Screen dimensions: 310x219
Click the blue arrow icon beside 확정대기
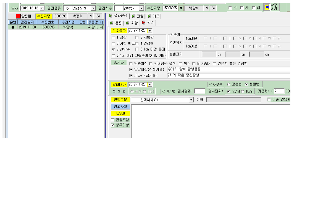(x=267, y=7)
